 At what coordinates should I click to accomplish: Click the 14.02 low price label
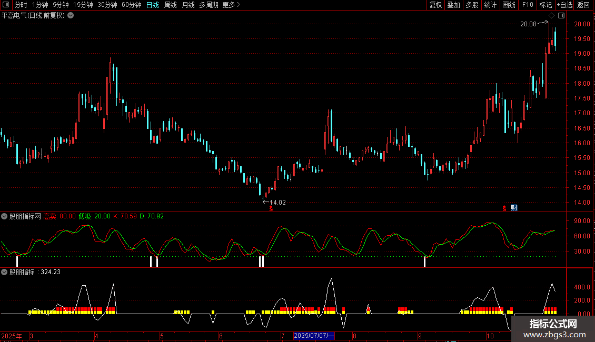(277, 202)
